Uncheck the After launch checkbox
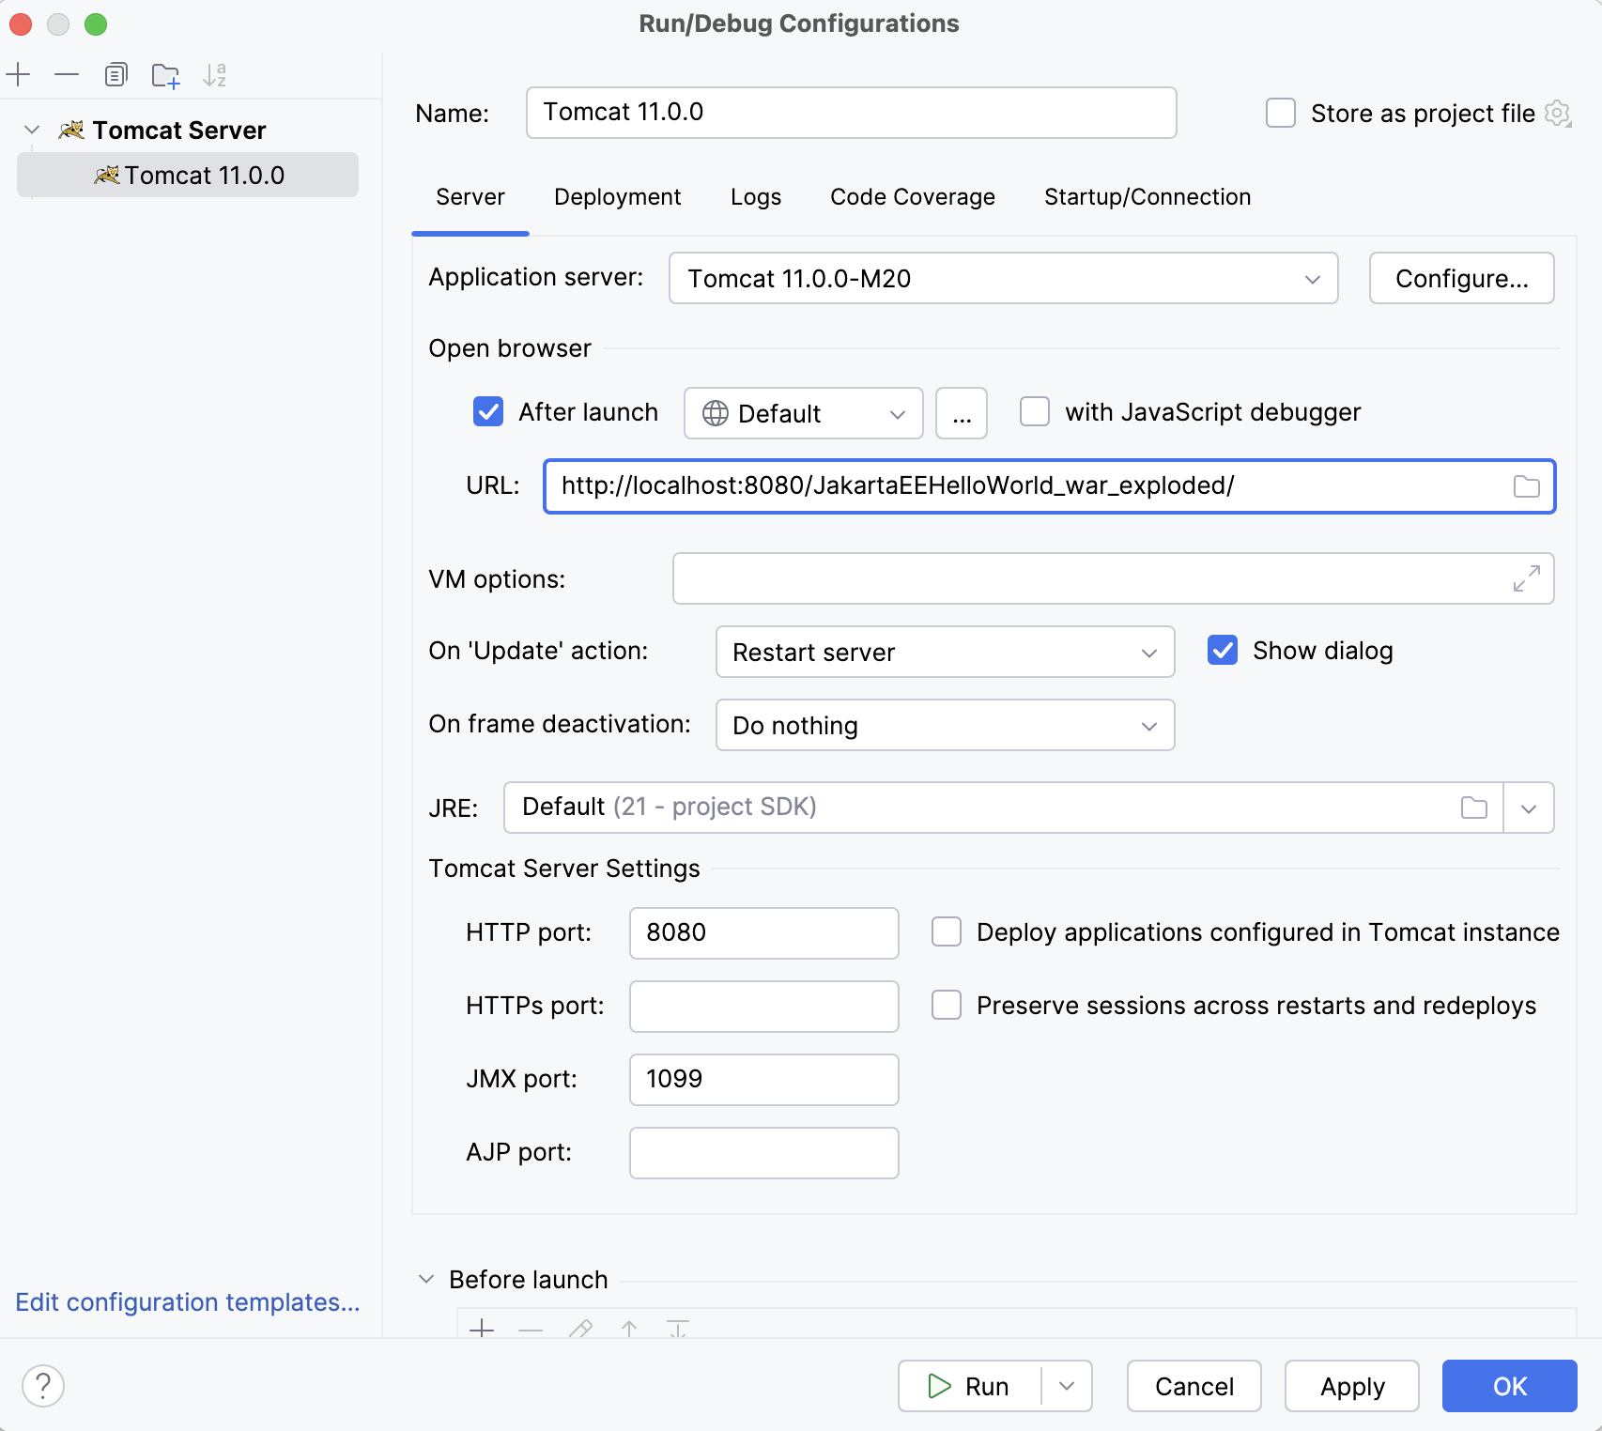Screen dimensions: 1602x1431 click(x=488, y=412)
